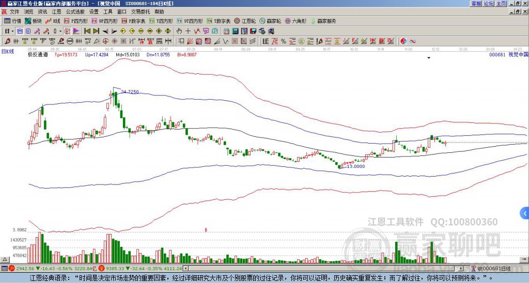The image size is (529, 283).
Task: Enable the crosshair plus cursor
Action: 188,32
